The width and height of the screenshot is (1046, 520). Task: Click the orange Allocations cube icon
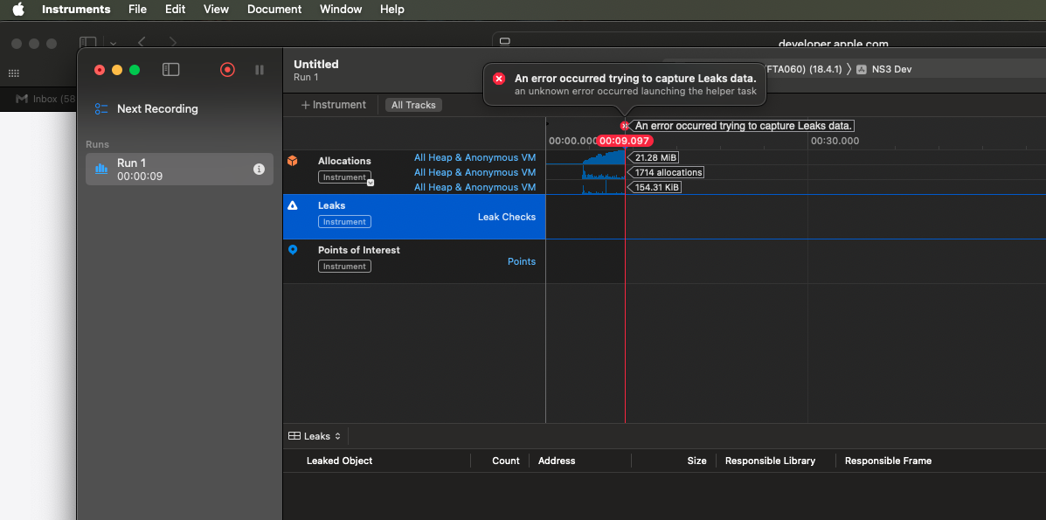(x=292, y=161)
